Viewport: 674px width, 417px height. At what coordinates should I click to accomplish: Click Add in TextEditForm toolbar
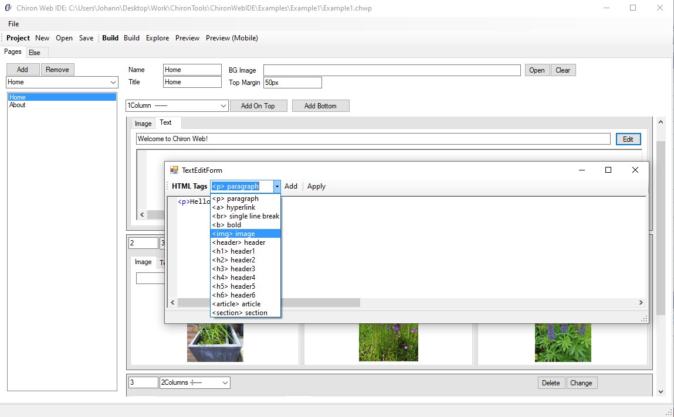coord(291,186)
